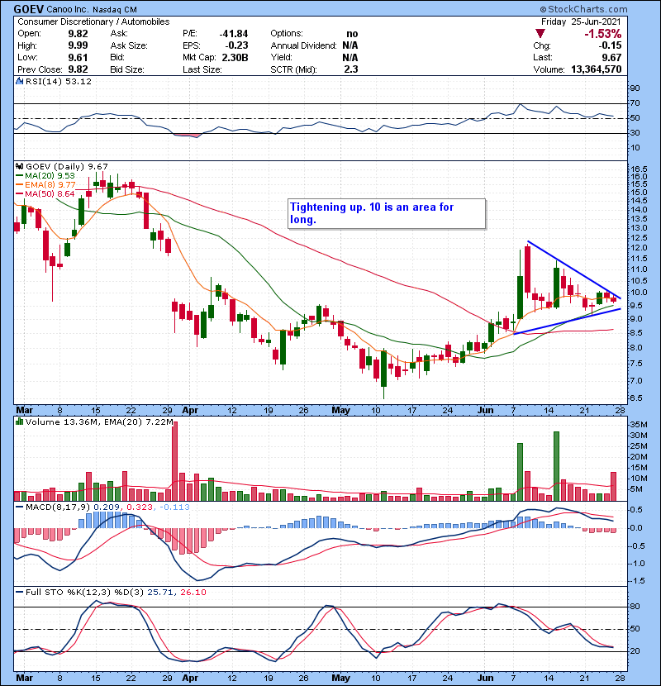This screenshot has width=661, height=686.
Task: Click the volume bars icon beside Volume 13.36M
Action: tap(19, 422)
